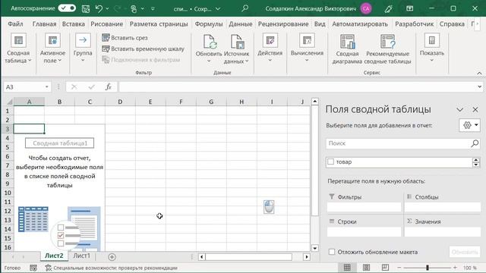This screenshot has height=273, width=486.
Task: Select all cells with corner triangle
Action: [x=9, y=102]
